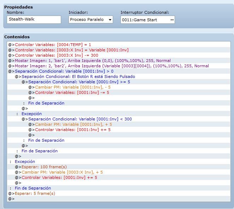The width and height of the screenshot is (234, 209).
Task: Click the Nombre field containing Stealth-Walk
Action: (x=34, y=19)
